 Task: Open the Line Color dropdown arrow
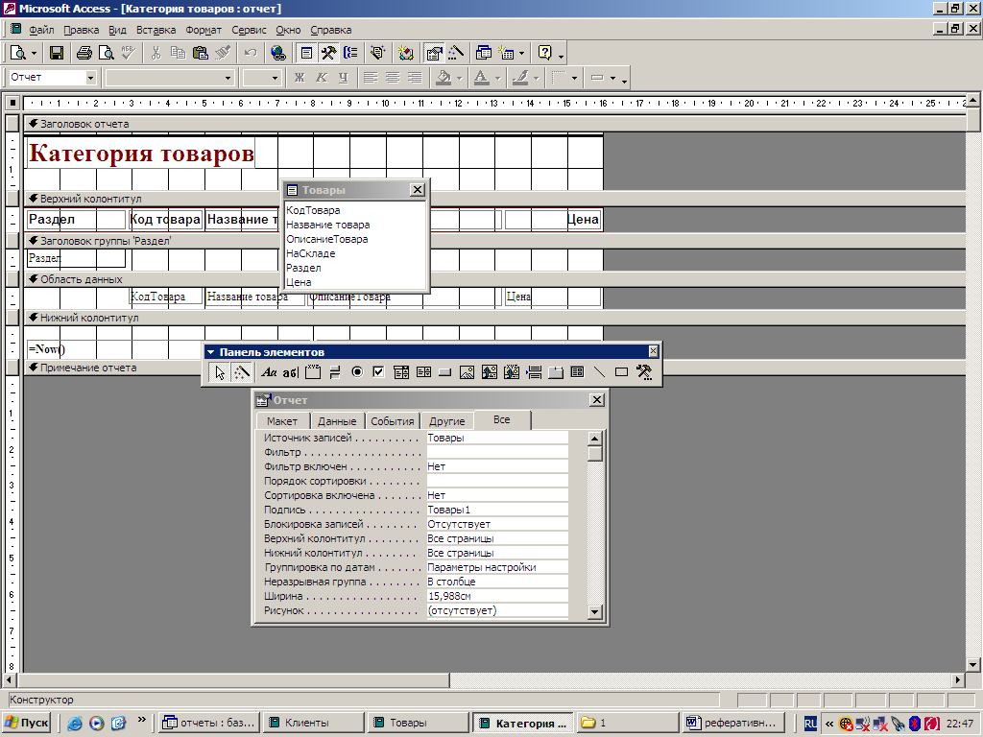tap(536, 79)
